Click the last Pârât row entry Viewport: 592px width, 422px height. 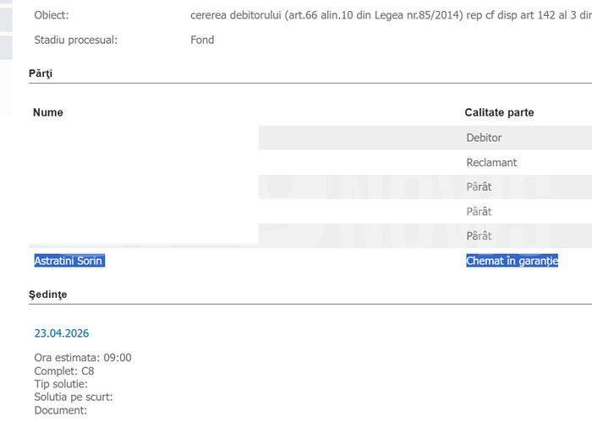point(479,235)
